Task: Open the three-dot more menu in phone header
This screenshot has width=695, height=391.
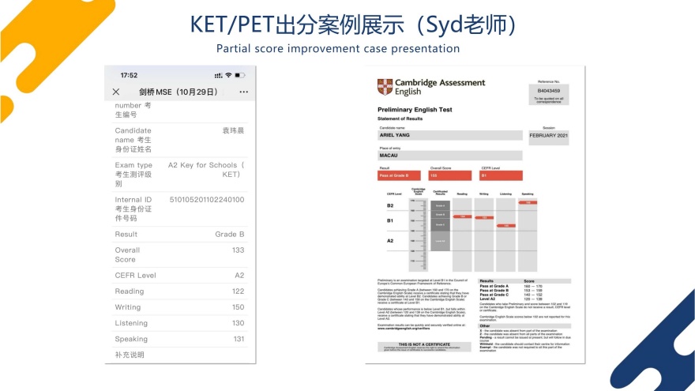Action: point(244,92)
